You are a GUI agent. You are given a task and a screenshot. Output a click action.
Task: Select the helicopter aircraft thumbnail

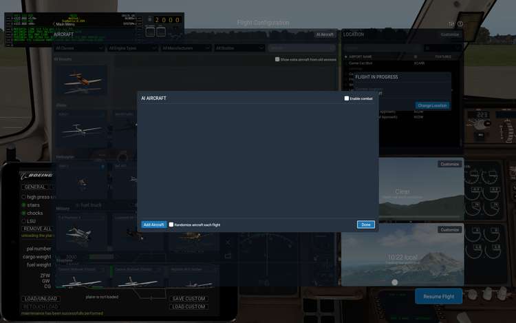pyautogui.click(x=81, y=182)
